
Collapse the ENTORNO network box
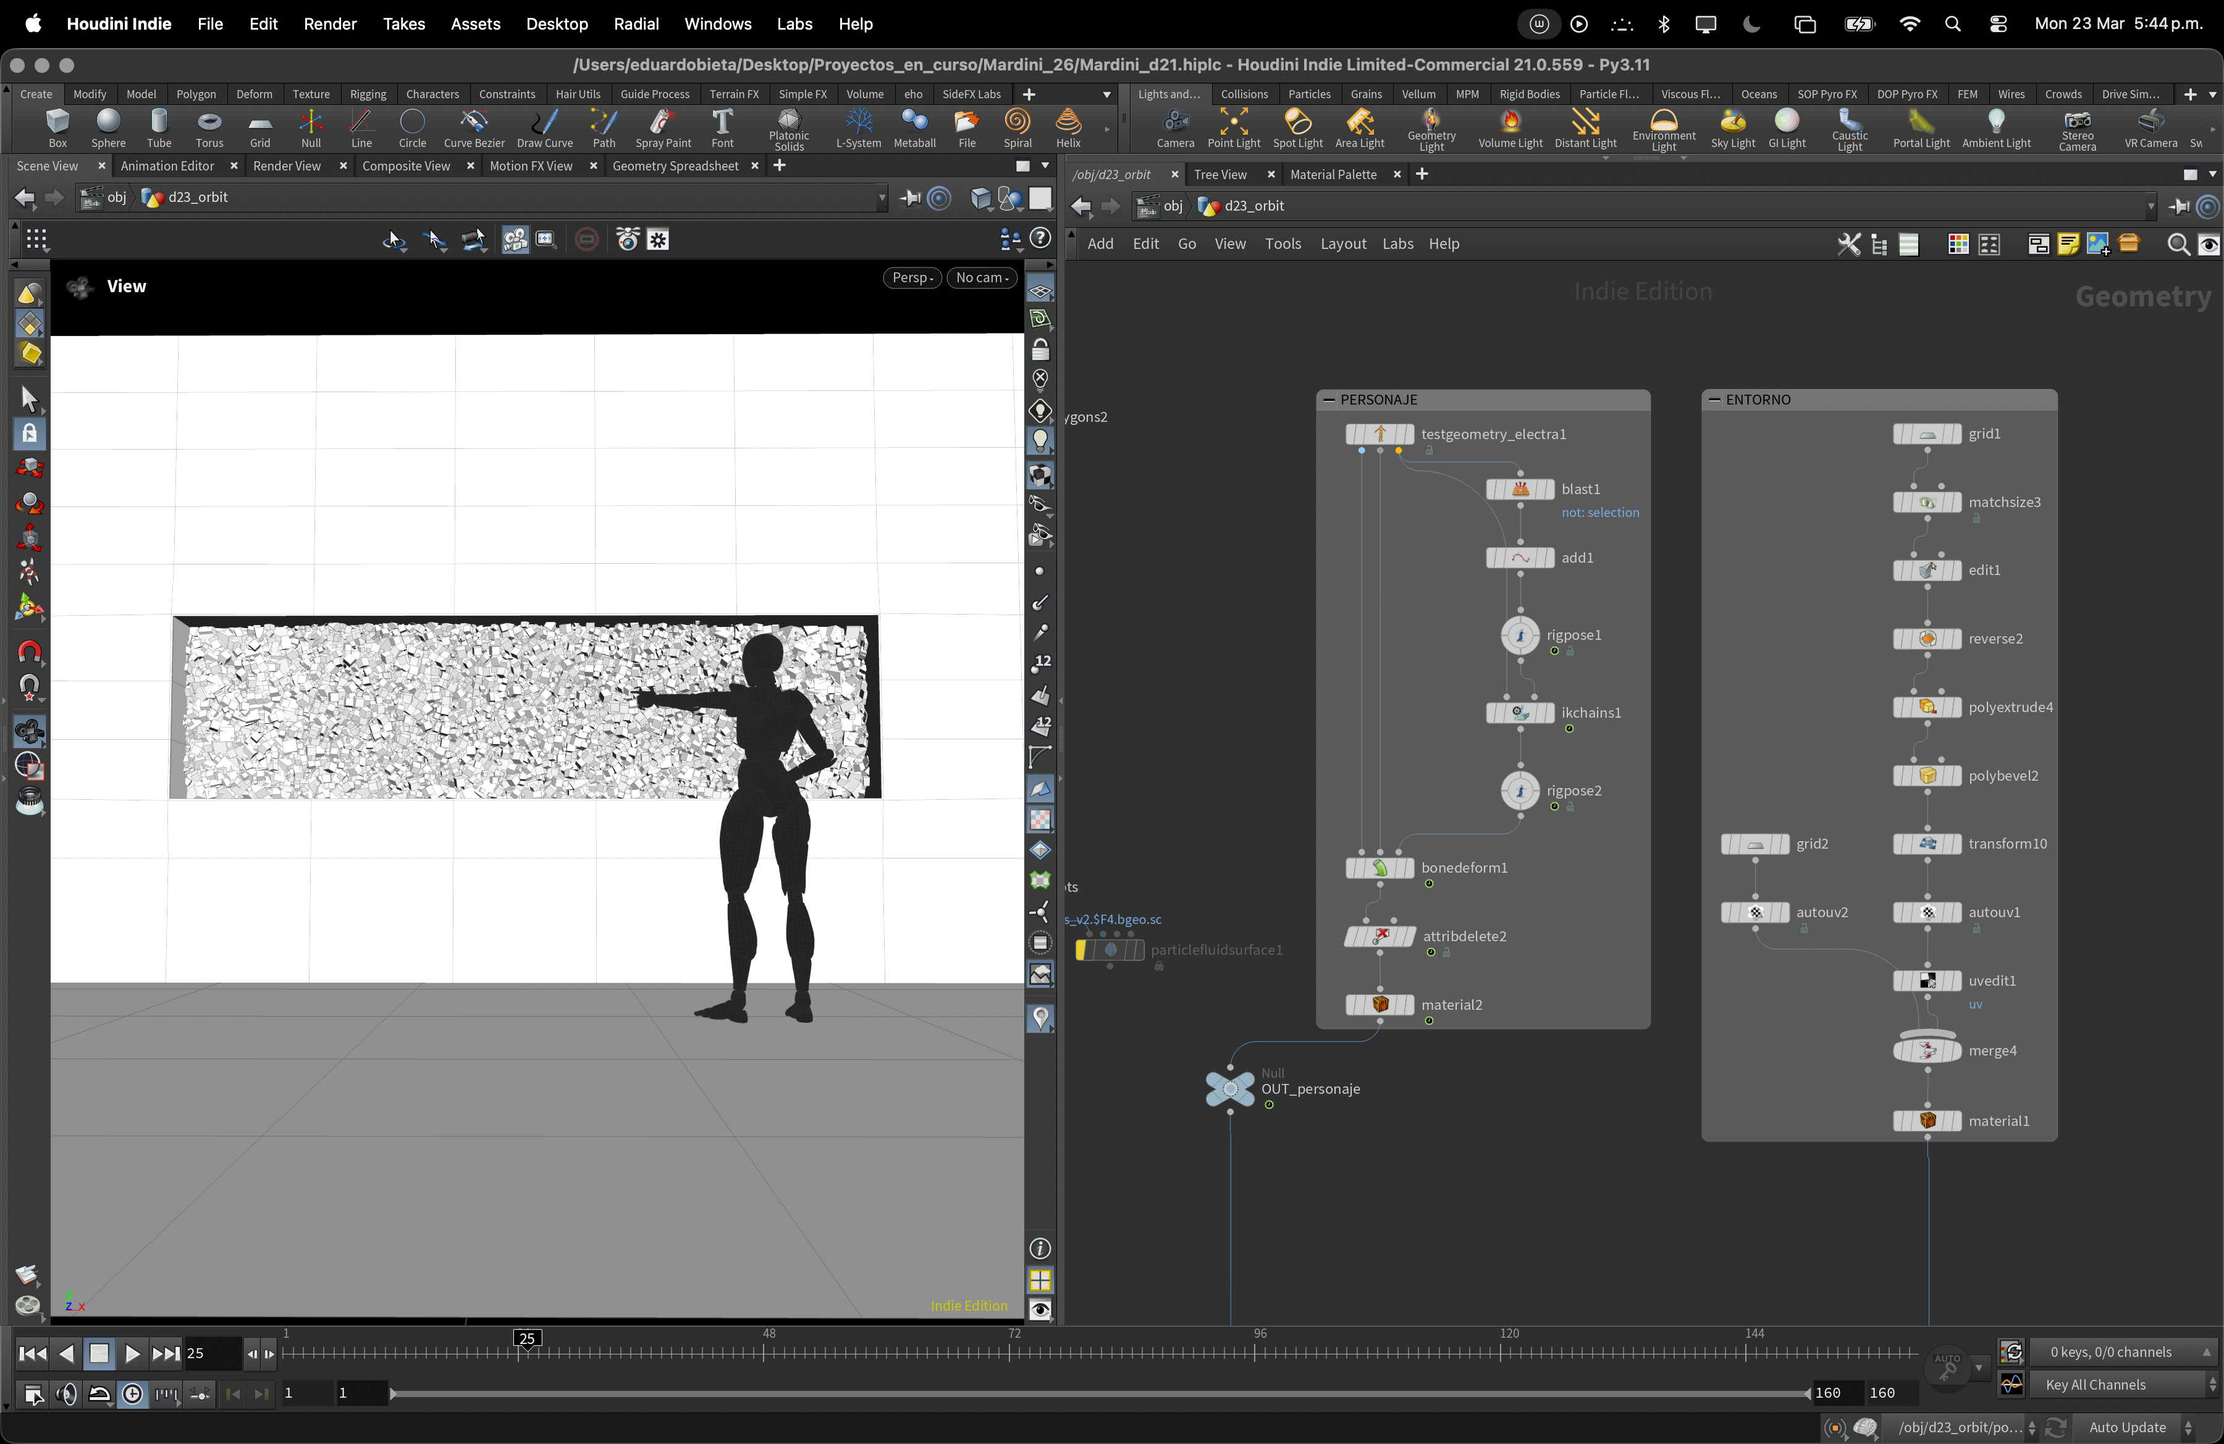pos(1714,400)
